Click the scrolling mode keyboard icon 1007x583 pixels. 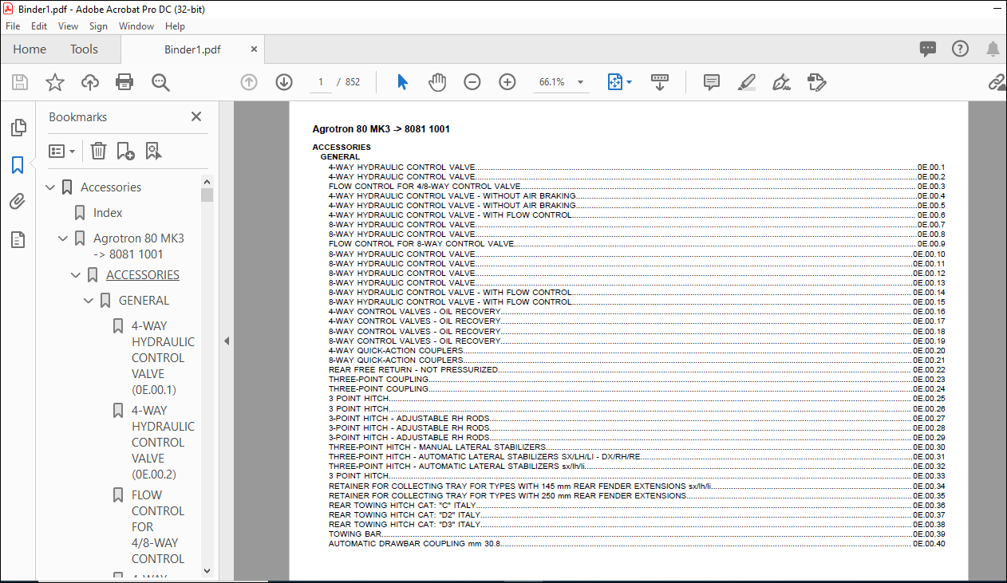(x=660, y=82)
